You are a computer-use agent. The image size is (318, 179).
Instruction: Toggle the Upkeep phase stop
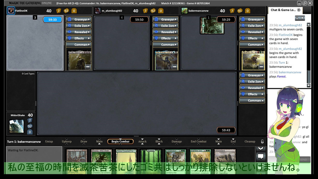67,142
